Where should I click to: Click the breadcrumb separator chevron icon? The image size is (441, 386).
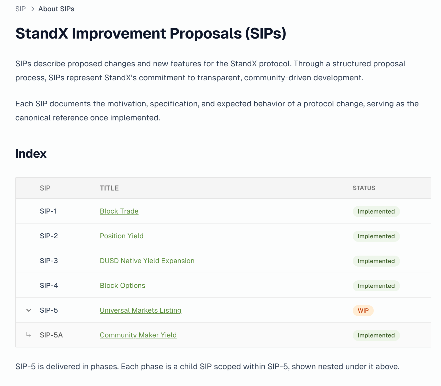[32, 9]
